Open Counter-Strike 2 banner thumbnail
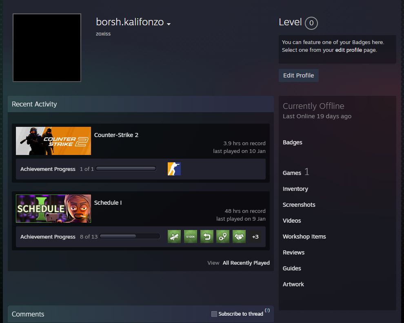 click(53, 141)
